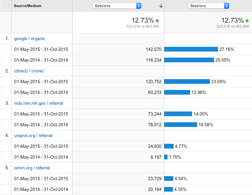The height and width of the screenshot is (195, 252).
Task: Open the left Sessions metric dropdown
Action: click(x=117, y=6)
